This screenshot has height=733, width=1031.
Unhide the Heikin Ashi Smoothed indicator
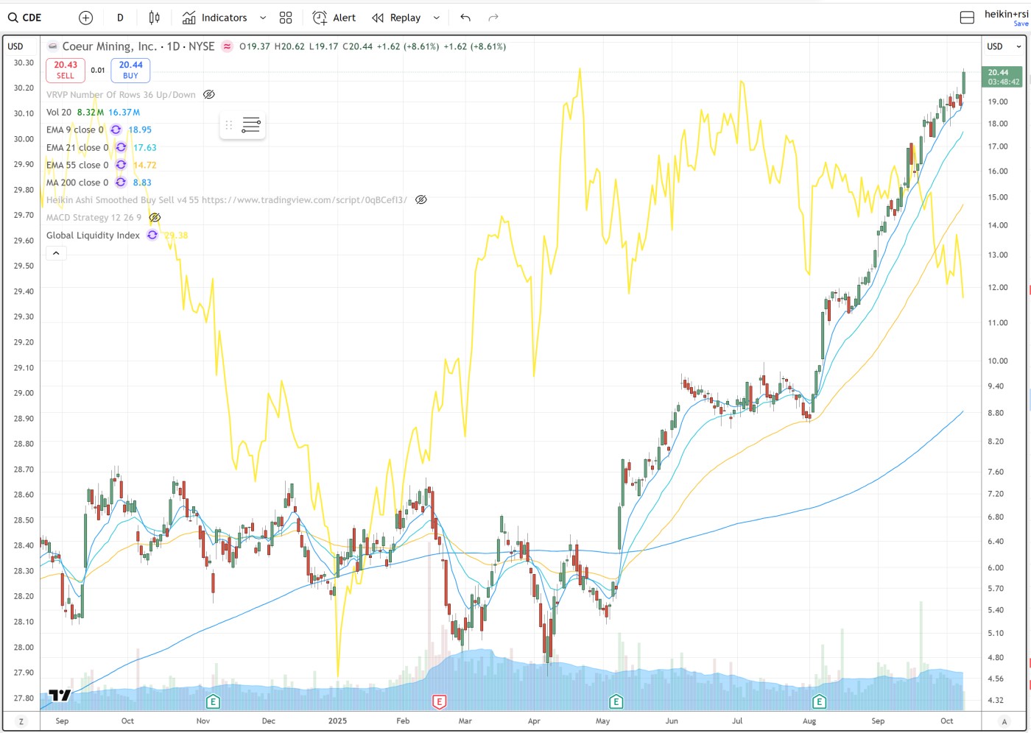pyautogui.click(x=421, y=200)
